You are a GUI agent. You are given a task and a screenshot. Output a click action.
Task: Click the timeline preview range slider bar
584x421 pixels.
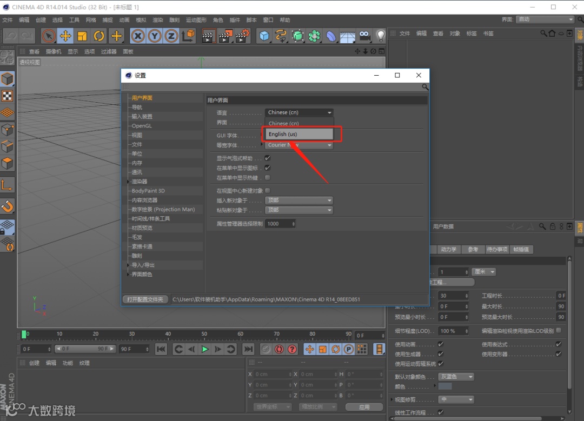[x=85, y=349]
